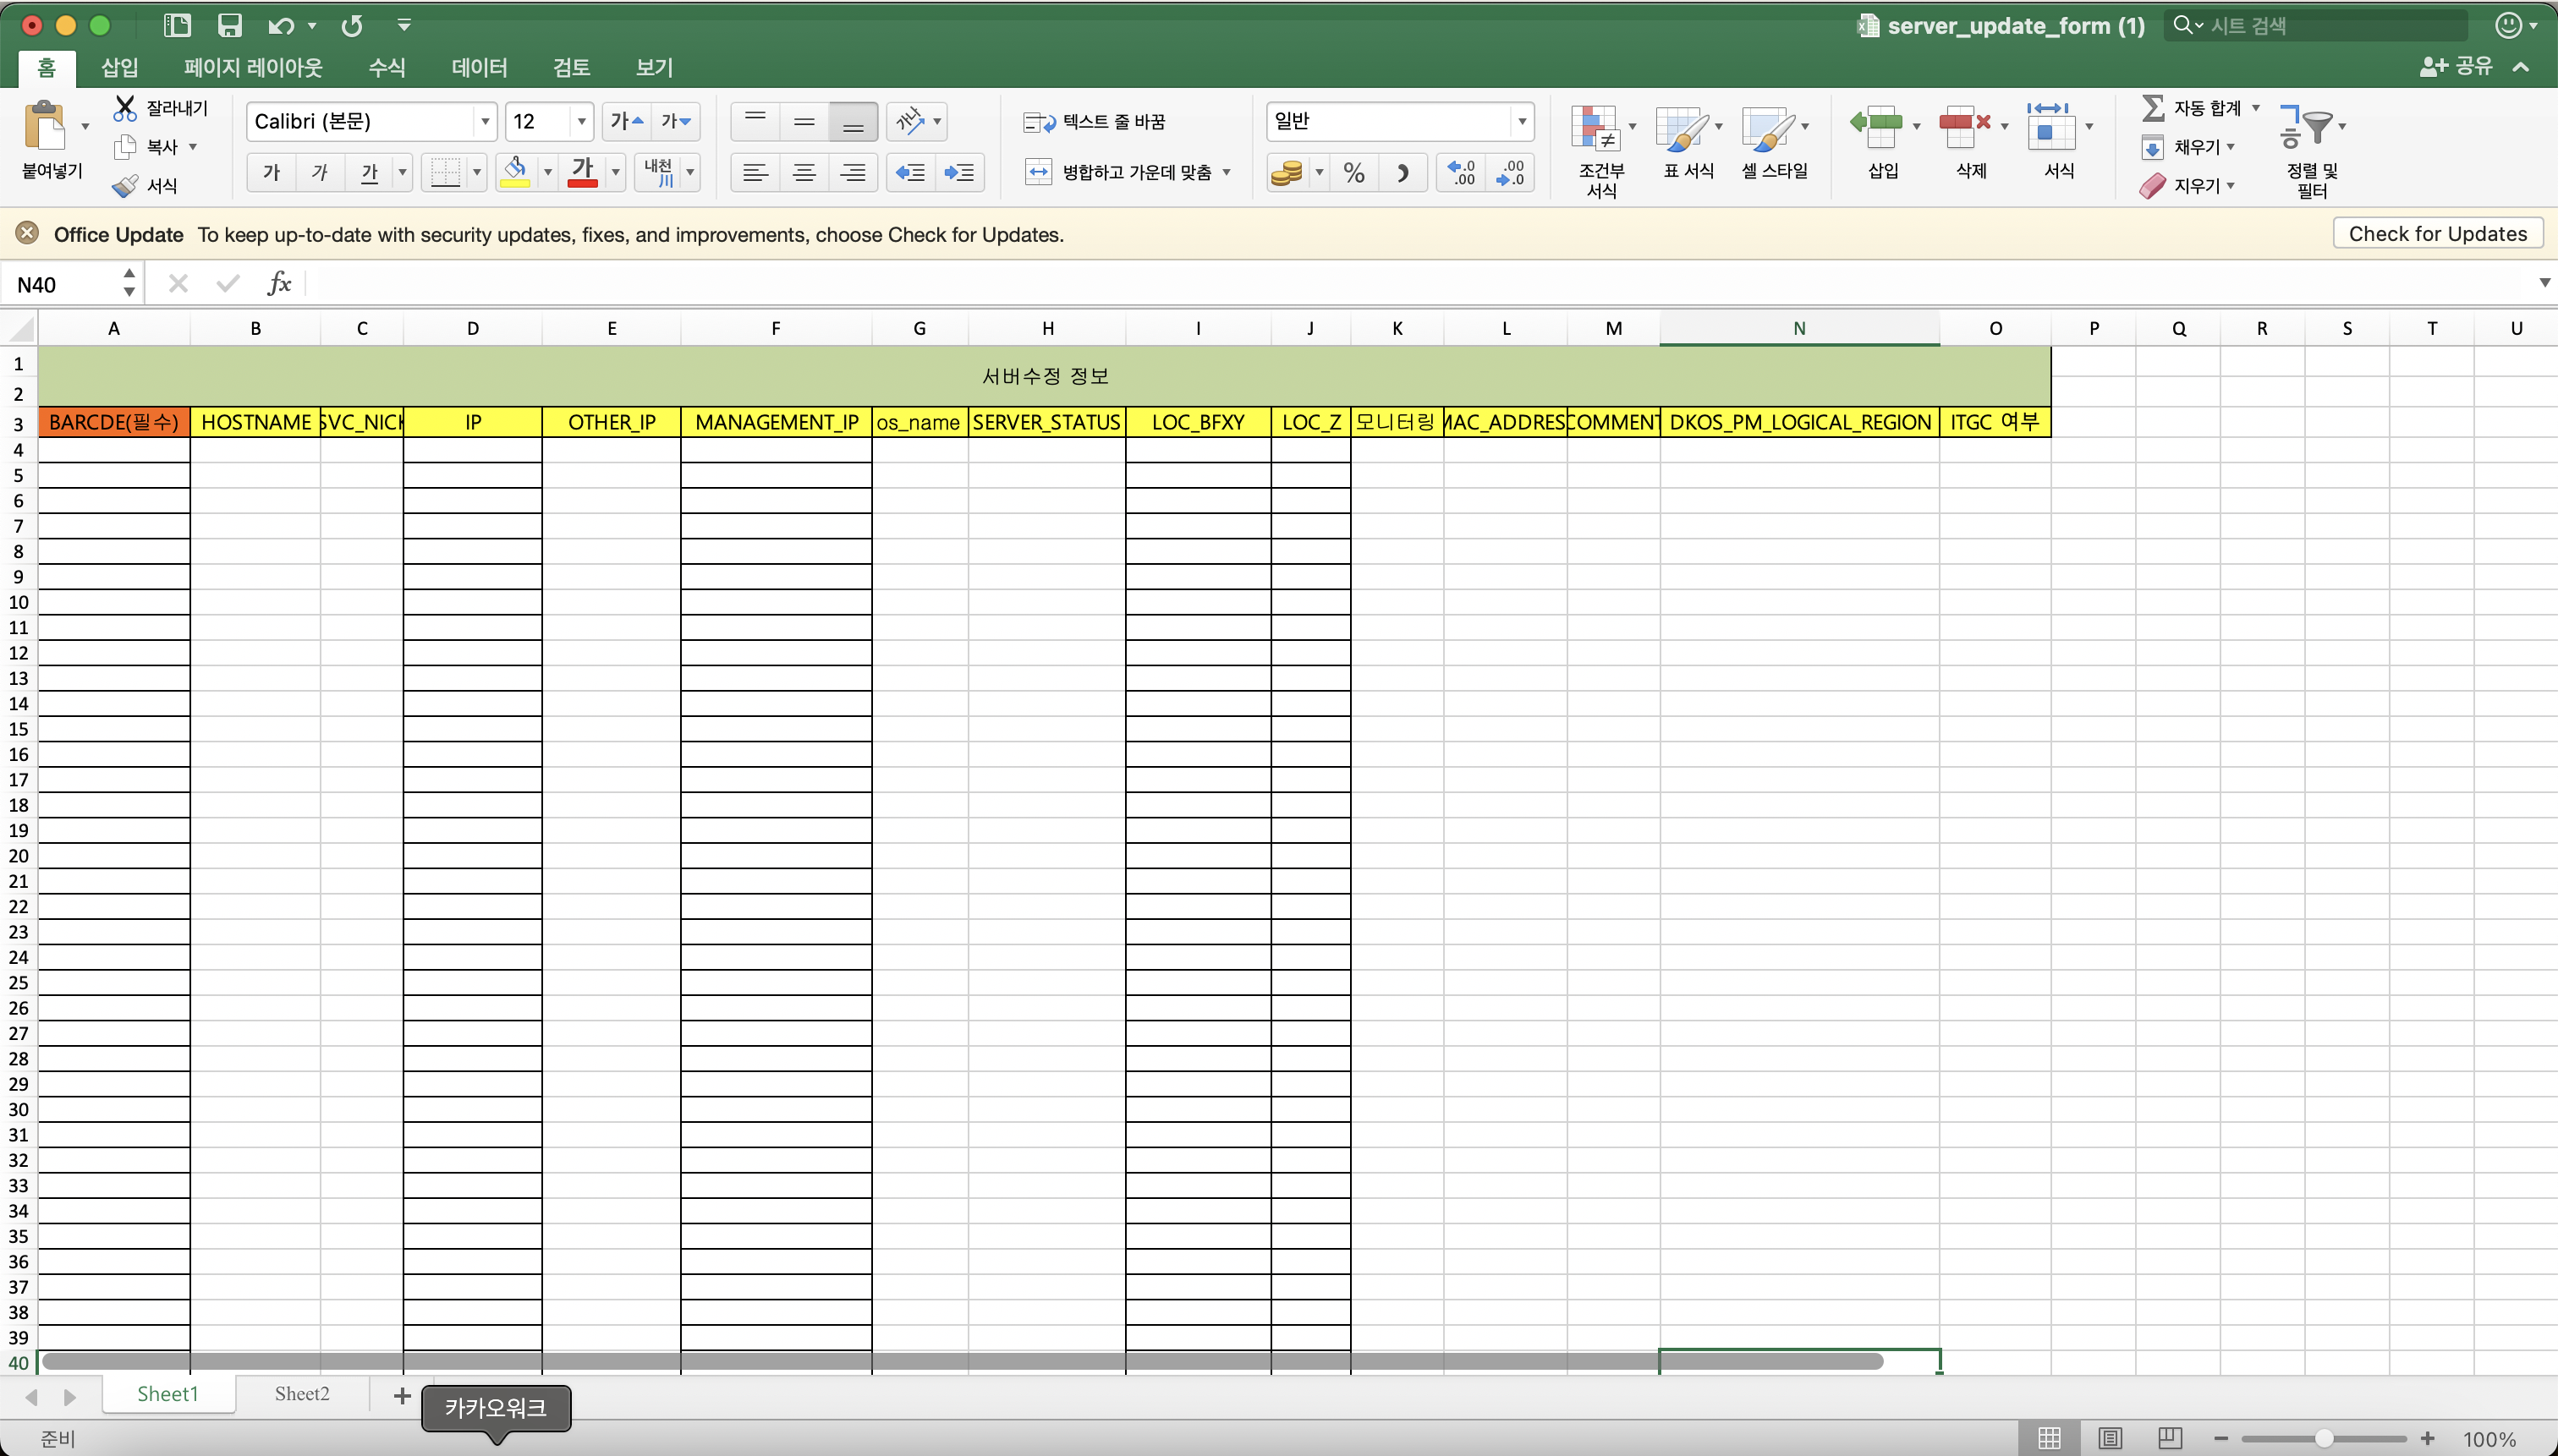
Task: Click the insert function fx icon
Action: click(x=279, y=284)
